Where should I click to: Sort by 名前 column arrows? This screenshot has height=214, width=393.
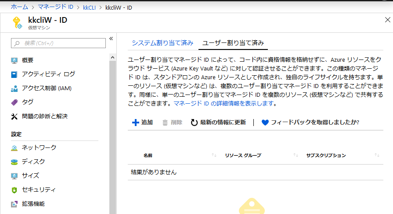(x=214, y=155)
